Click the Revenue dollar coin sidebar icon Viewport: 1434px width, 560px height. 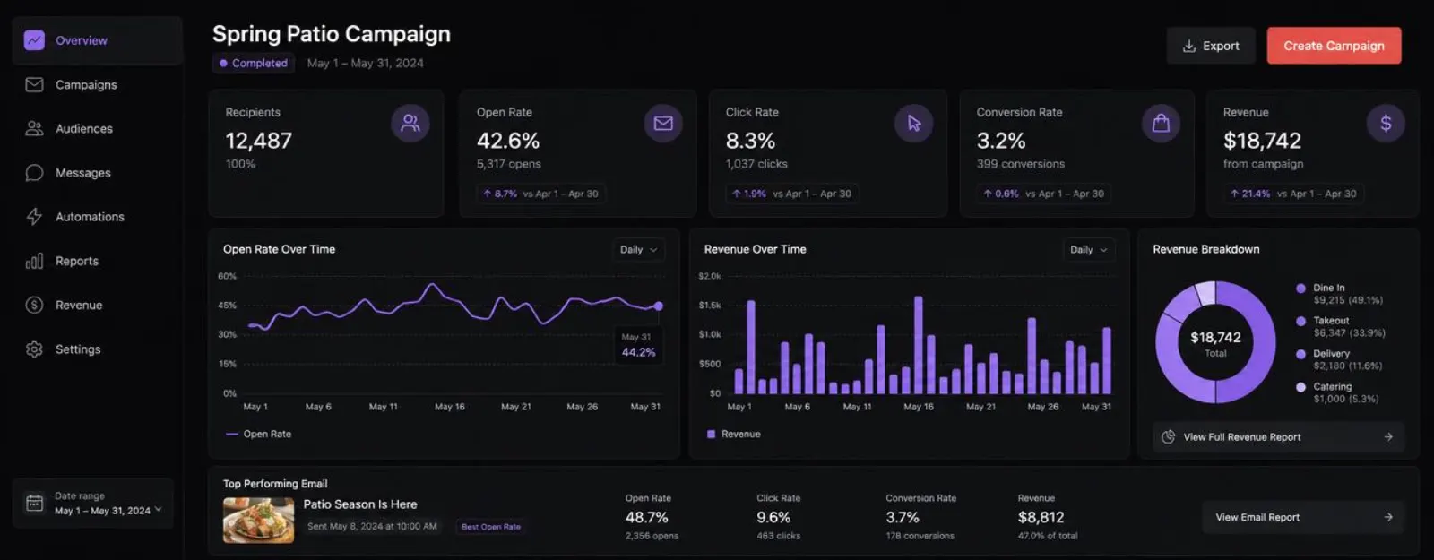pos(34,305)
